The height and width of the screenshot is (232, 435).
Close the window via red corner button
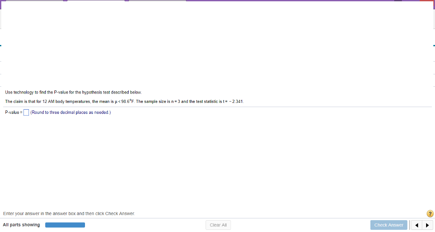pos(427,0)
